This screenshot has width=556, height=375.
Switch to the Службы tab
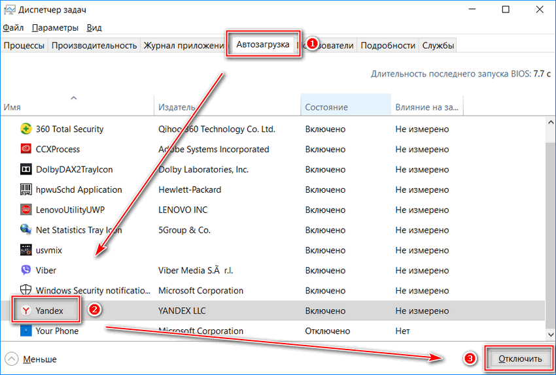click(438, 45)
